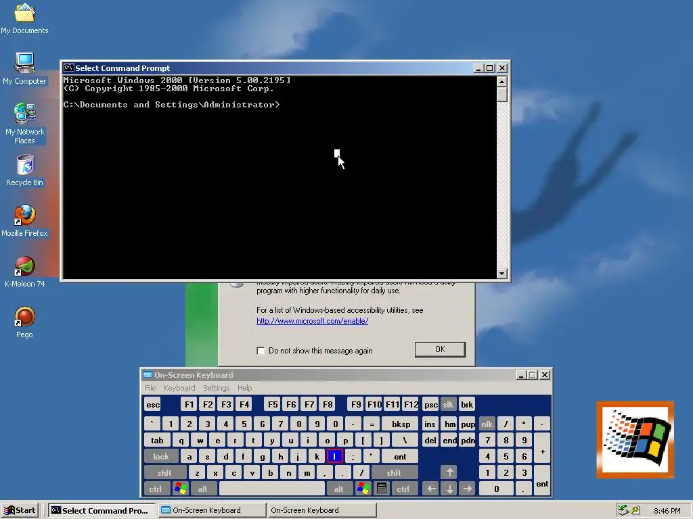Click the end key on keyboard
The width and height of the screenshot is (693, 519).
click(x=449, y=440)
